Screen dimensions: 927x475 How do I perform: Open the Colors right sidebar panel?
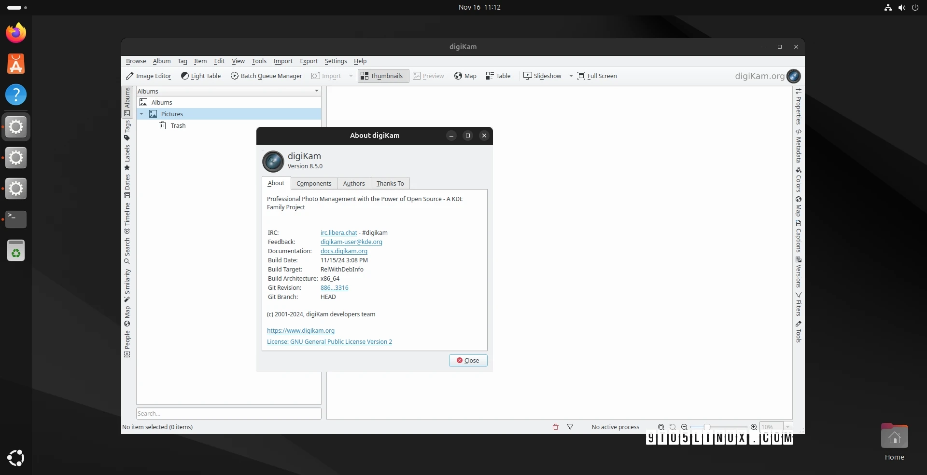click(799, 179)
